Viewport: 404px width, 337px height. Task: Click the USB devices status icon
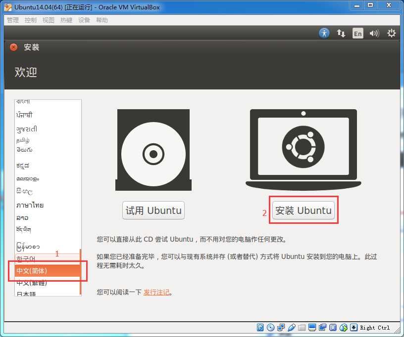292,327
